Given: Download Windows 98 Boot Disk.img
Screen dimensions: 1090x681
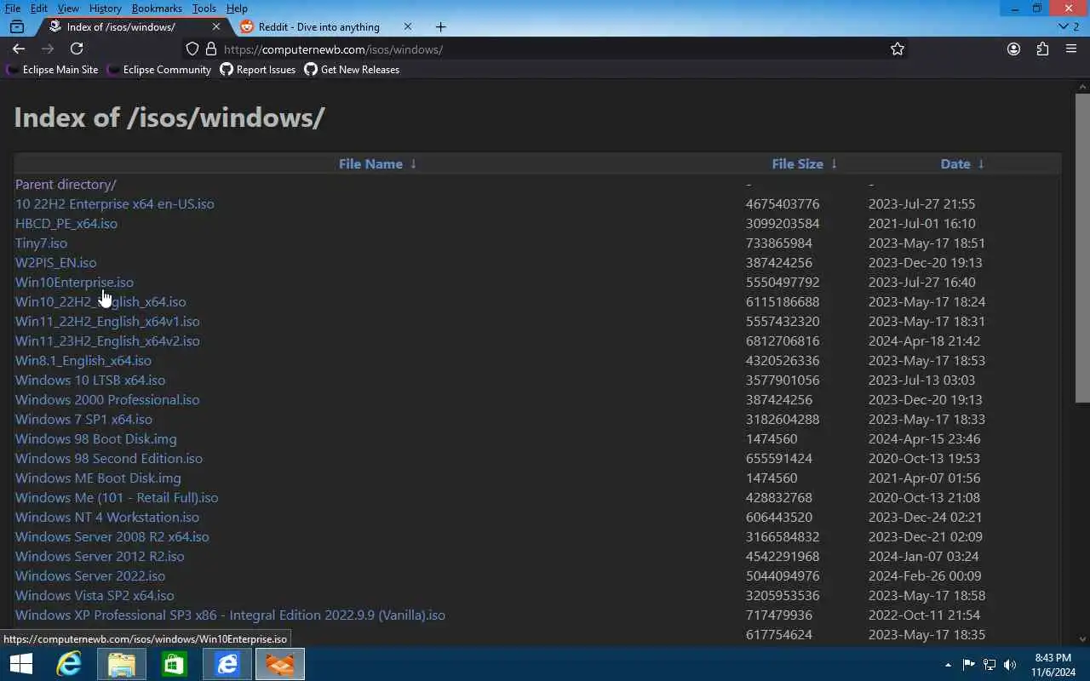Looking at the screenshot, I should 96,438.
